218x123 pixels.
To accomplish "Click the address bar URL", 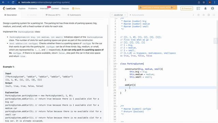I will click(x=45, y=2).
